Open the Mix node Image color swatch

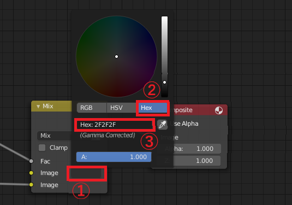pyautogui.click(x=86, y=173)
